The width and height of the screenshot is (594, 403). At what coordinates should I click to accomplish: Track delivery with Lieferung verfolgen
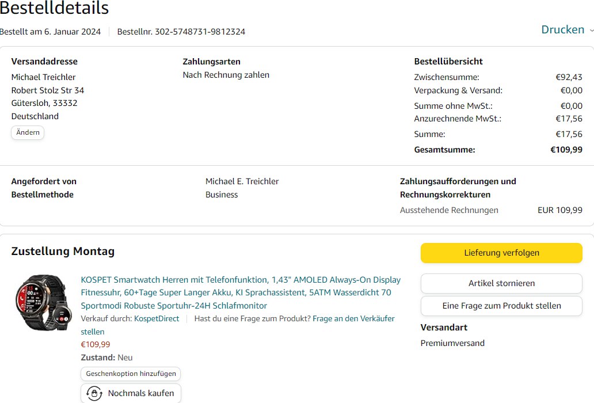(501, 253)
